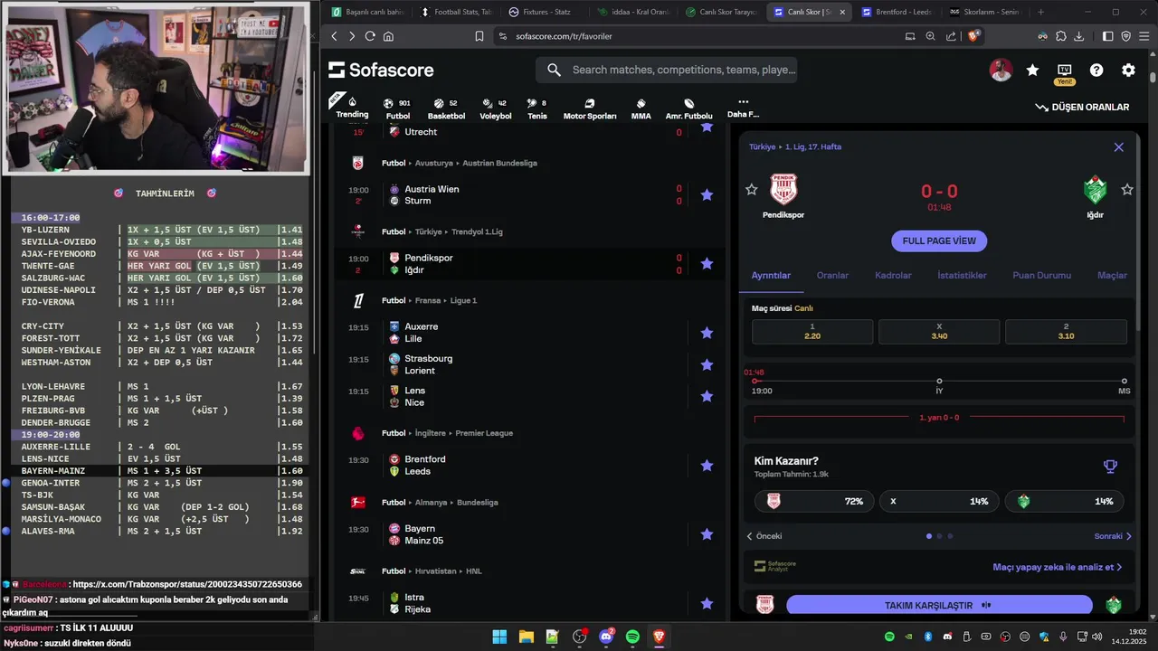Open the Düşen Oranlar dropdown
This screenshot has width=1158, height=651.
pyautogui.click(x=1082, y=107)
